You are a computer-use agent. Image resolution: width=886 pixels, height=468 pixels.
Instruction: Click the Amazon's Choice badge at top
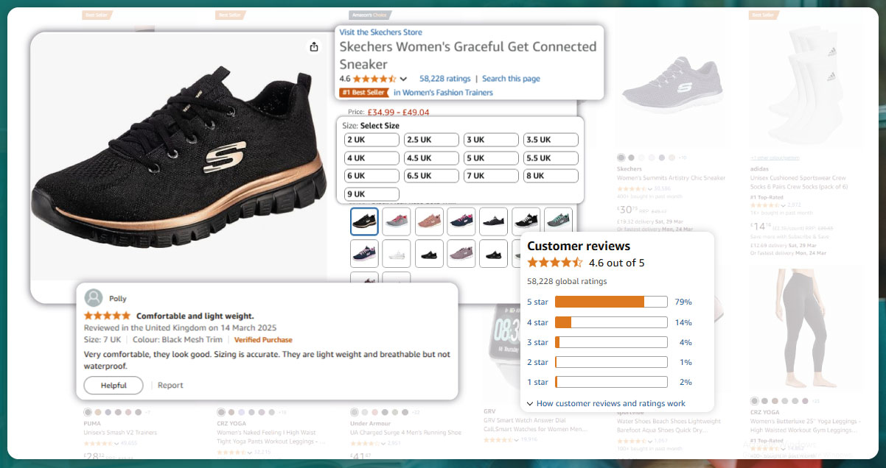coord(370,15)
